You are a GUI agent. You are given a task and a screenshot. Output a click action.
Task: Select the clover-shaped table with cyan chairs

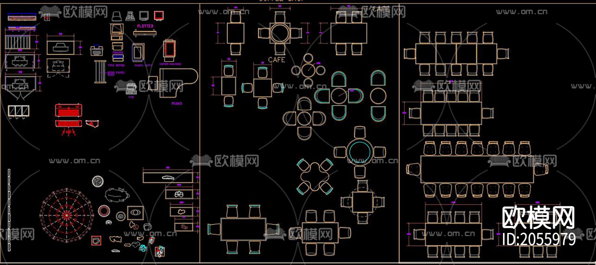pyautogui.click(x=315, y=176)
